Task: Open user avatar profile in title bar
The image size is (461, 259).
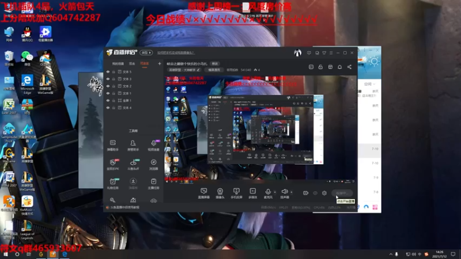Action: point(297,53)
